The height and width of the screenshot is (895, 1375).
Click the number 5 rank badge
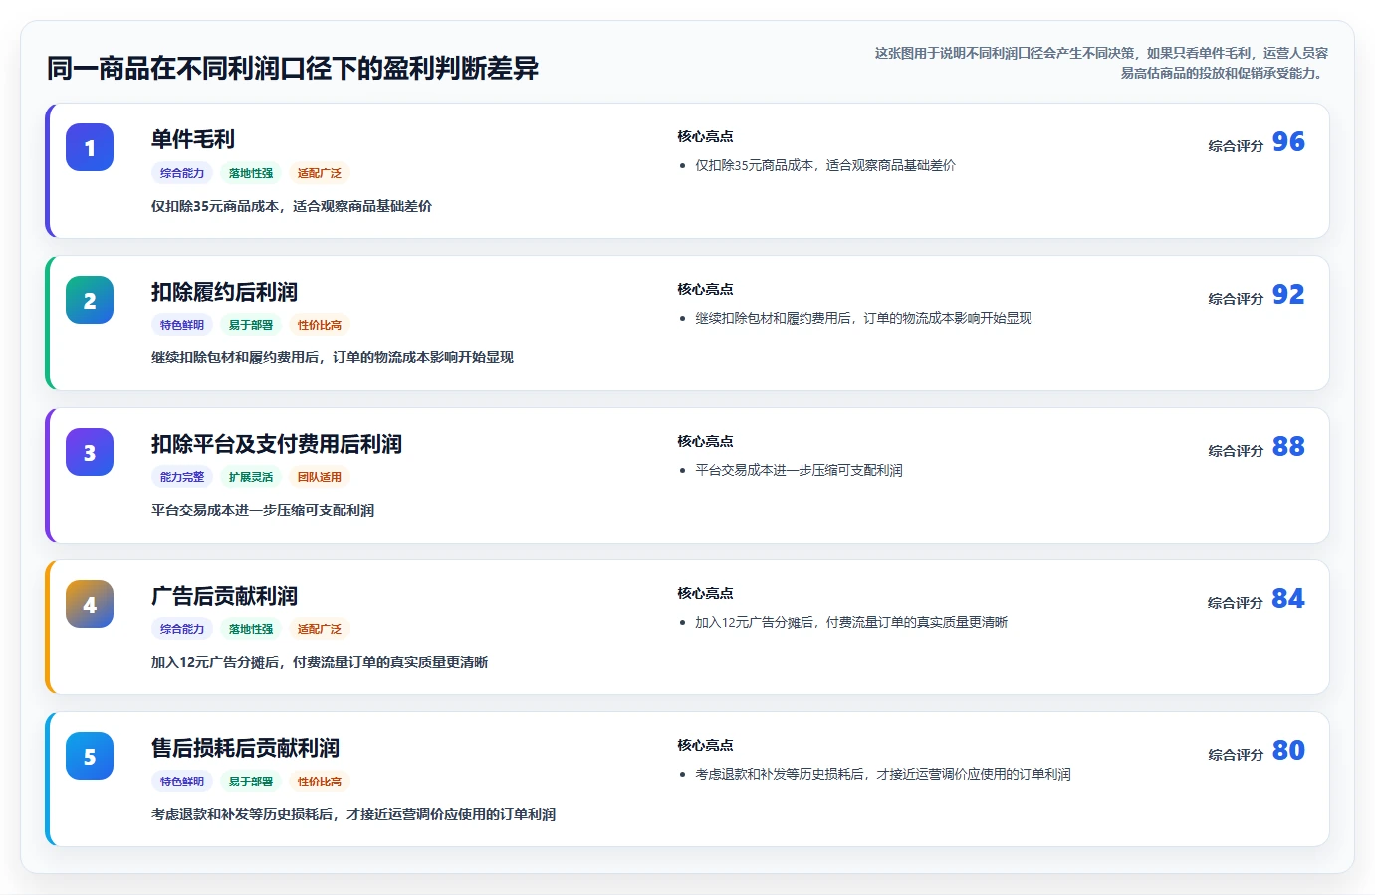click(x=90, y=757)
